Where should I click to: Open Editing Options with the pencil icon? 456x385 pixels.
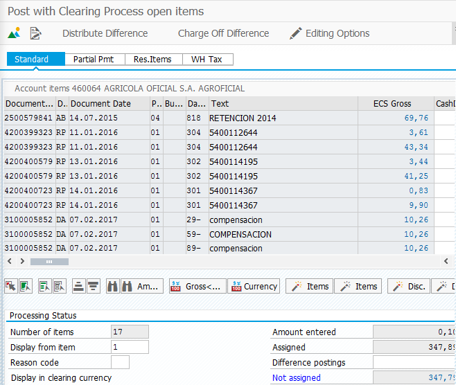point(329,33)
